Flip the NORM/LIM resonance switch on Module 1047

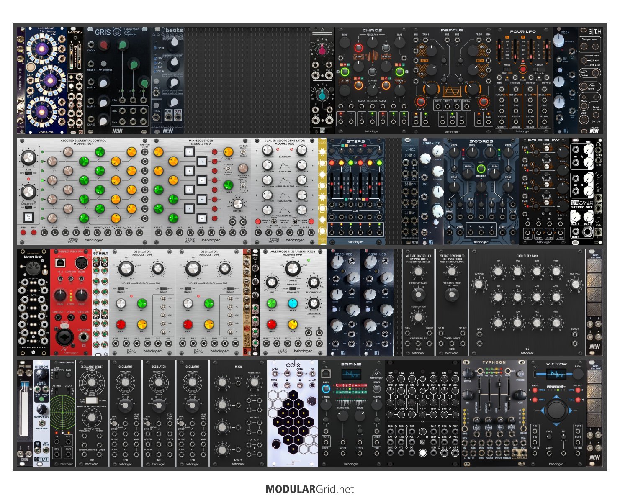coord(293,288)
